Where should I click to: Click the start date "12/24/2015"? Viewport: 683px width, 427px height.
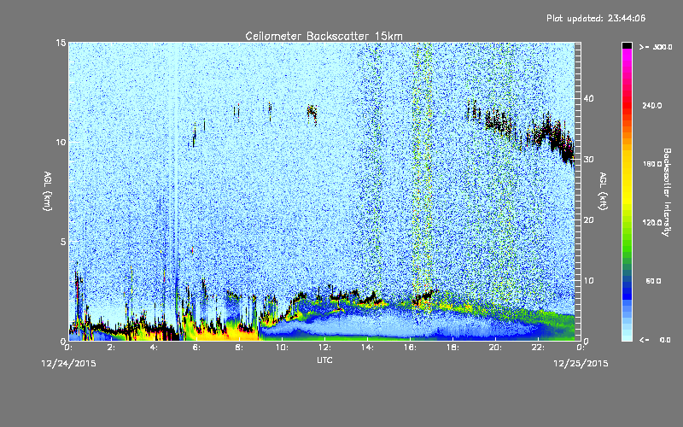[x=69, y=364]
